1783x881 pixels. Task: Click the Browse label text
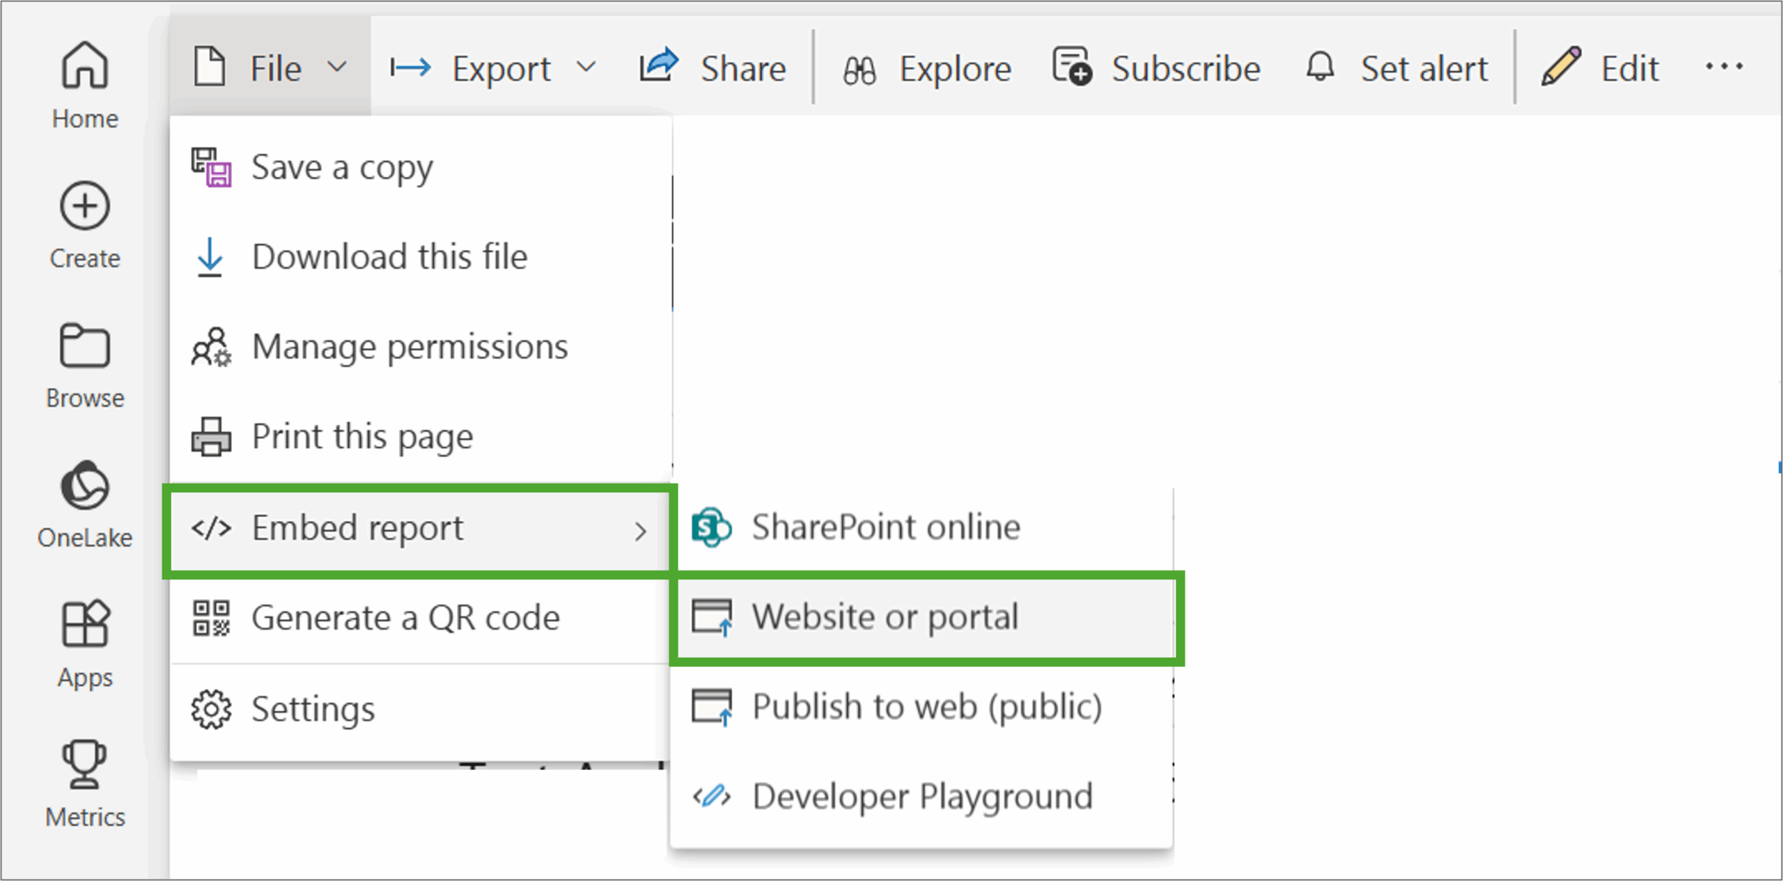[85, 398]
